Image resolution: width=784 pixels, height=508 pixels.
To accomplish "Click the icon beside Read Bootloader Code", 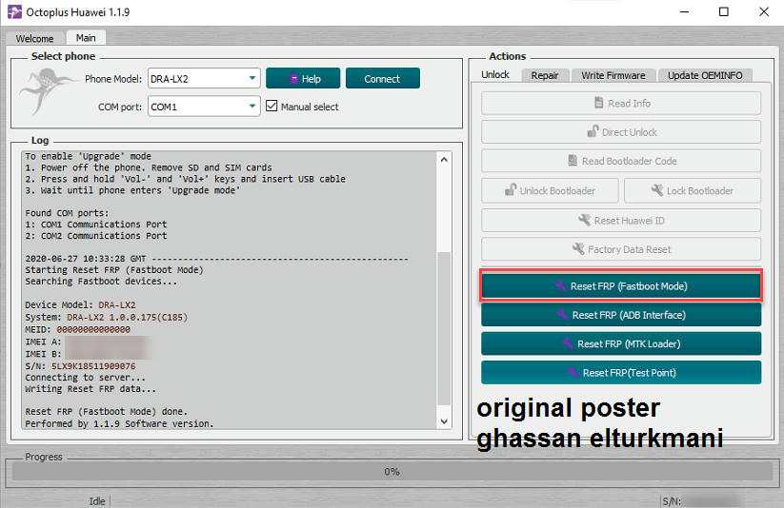I will click(573, 161).
